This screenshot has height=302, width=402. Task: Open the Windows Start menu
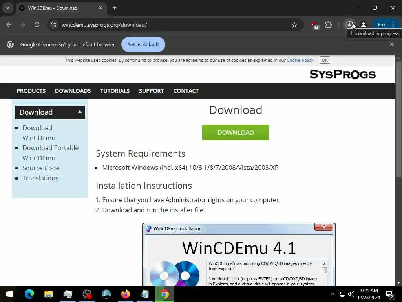point(9,294)
